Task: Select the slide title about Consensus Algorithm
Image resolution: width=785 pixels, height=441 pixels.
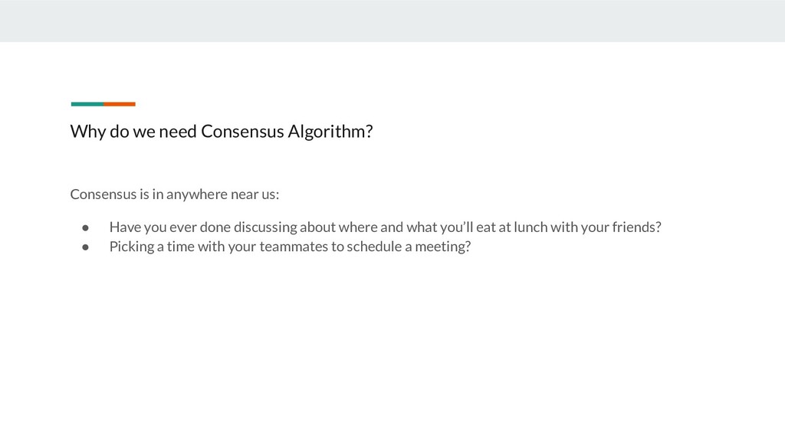Action: [222, 132]
